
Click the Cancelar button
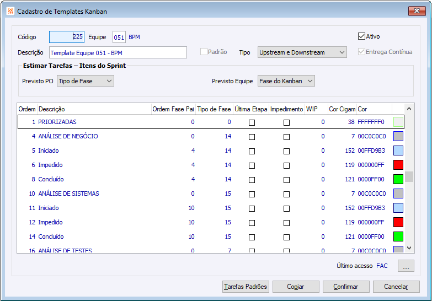[396, 287]
